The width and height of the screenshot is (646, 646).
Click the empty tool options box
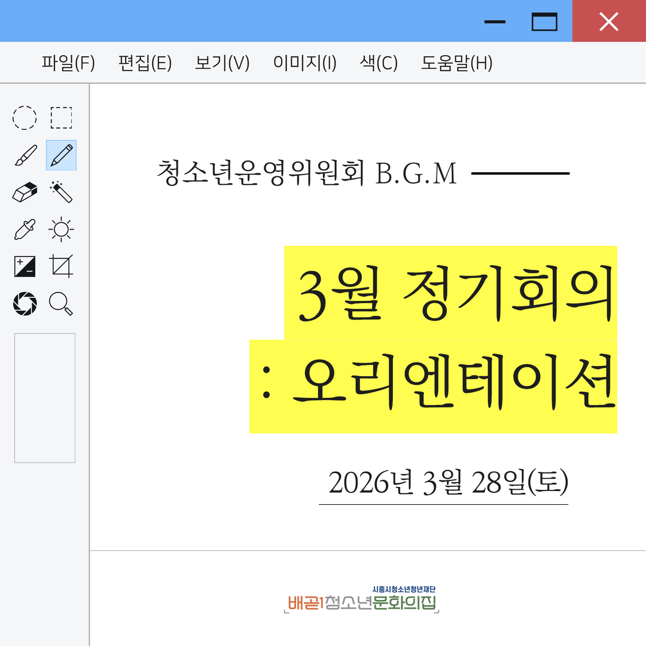[45, 398]
